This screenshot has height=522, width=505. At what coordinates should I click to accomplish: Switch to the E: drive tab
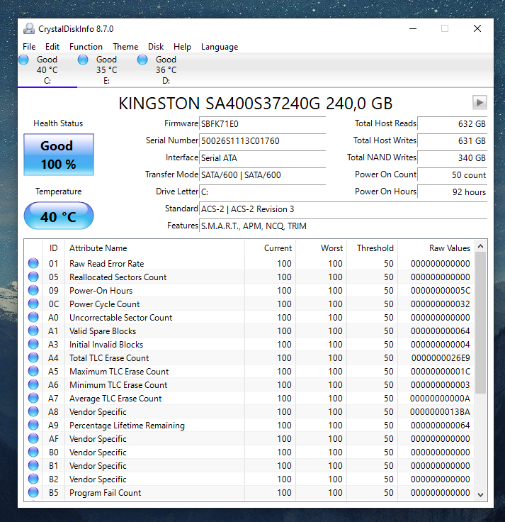tap(107, 70)
